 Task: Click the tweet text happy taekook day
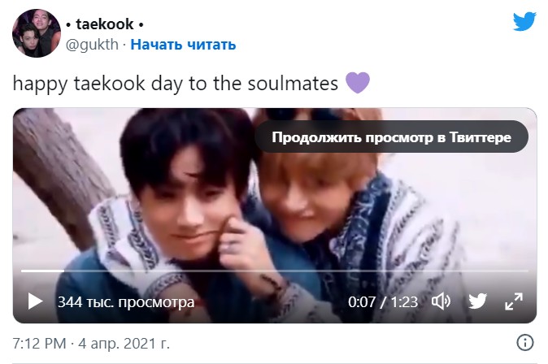[x=176, y=84]
